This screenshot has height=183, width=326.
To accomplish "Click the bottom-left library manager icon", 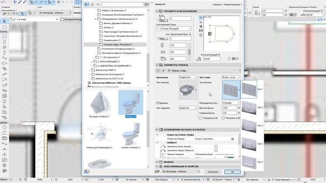I will (x=87, y=172).
